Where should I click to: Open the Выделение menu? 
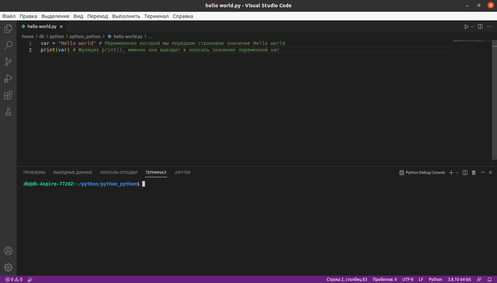(55, 16)
